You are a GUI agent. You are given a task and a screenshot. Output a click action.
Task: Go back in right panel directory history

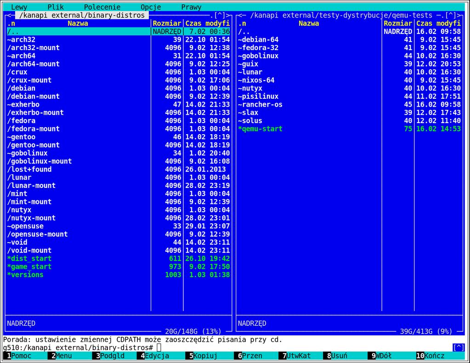click(x=241, y=15)
